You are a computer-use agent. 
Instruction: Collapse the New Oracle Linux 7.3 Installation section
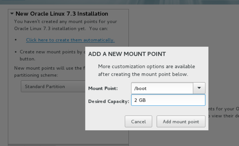pos(12,14)
